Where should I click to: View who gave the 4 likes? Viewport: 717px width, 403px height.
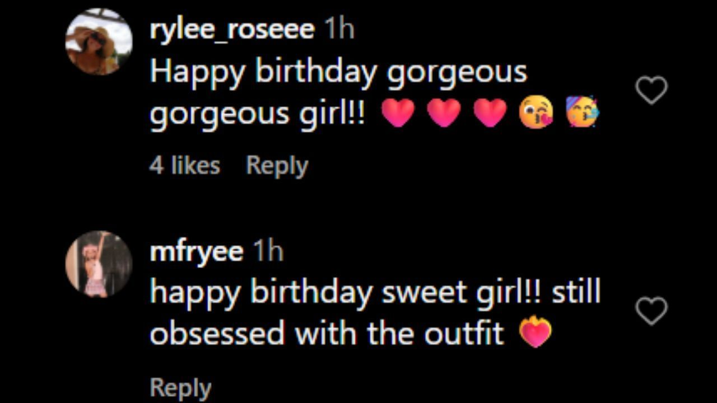coord(185,166)
